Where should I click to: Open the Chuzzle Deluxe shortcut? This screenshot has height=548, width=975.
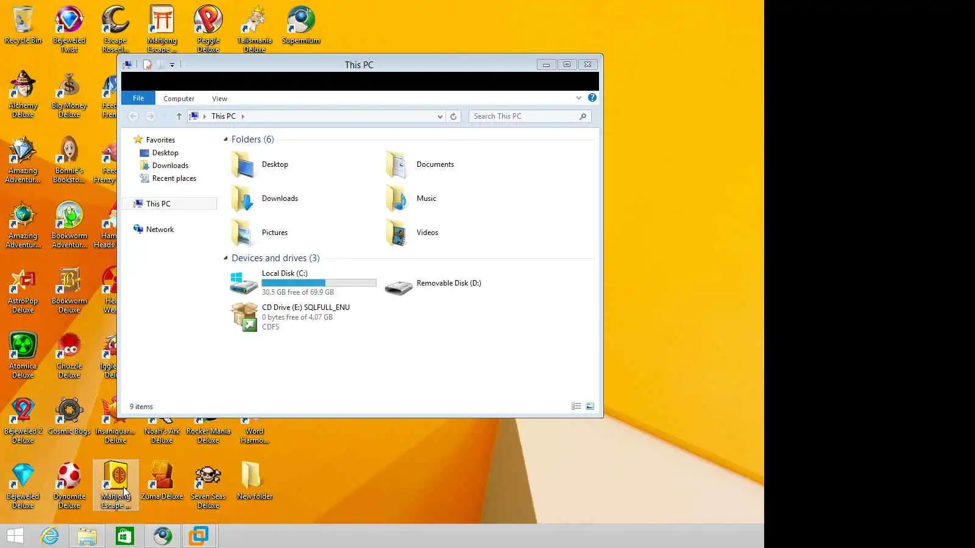(69, 355)
